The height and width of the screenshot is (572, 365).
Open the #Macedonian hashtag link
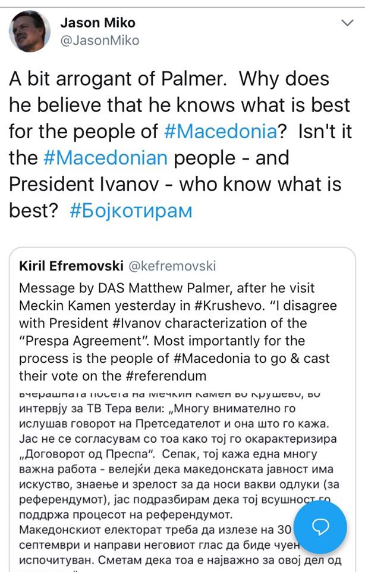coord(106,157)
